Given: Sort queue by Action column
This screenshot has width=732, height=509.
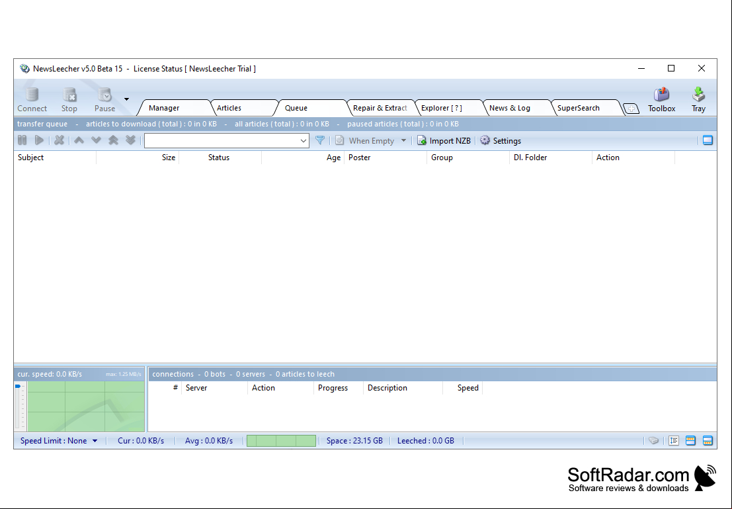Looking at the screenshot, I should tap(633, 158).
